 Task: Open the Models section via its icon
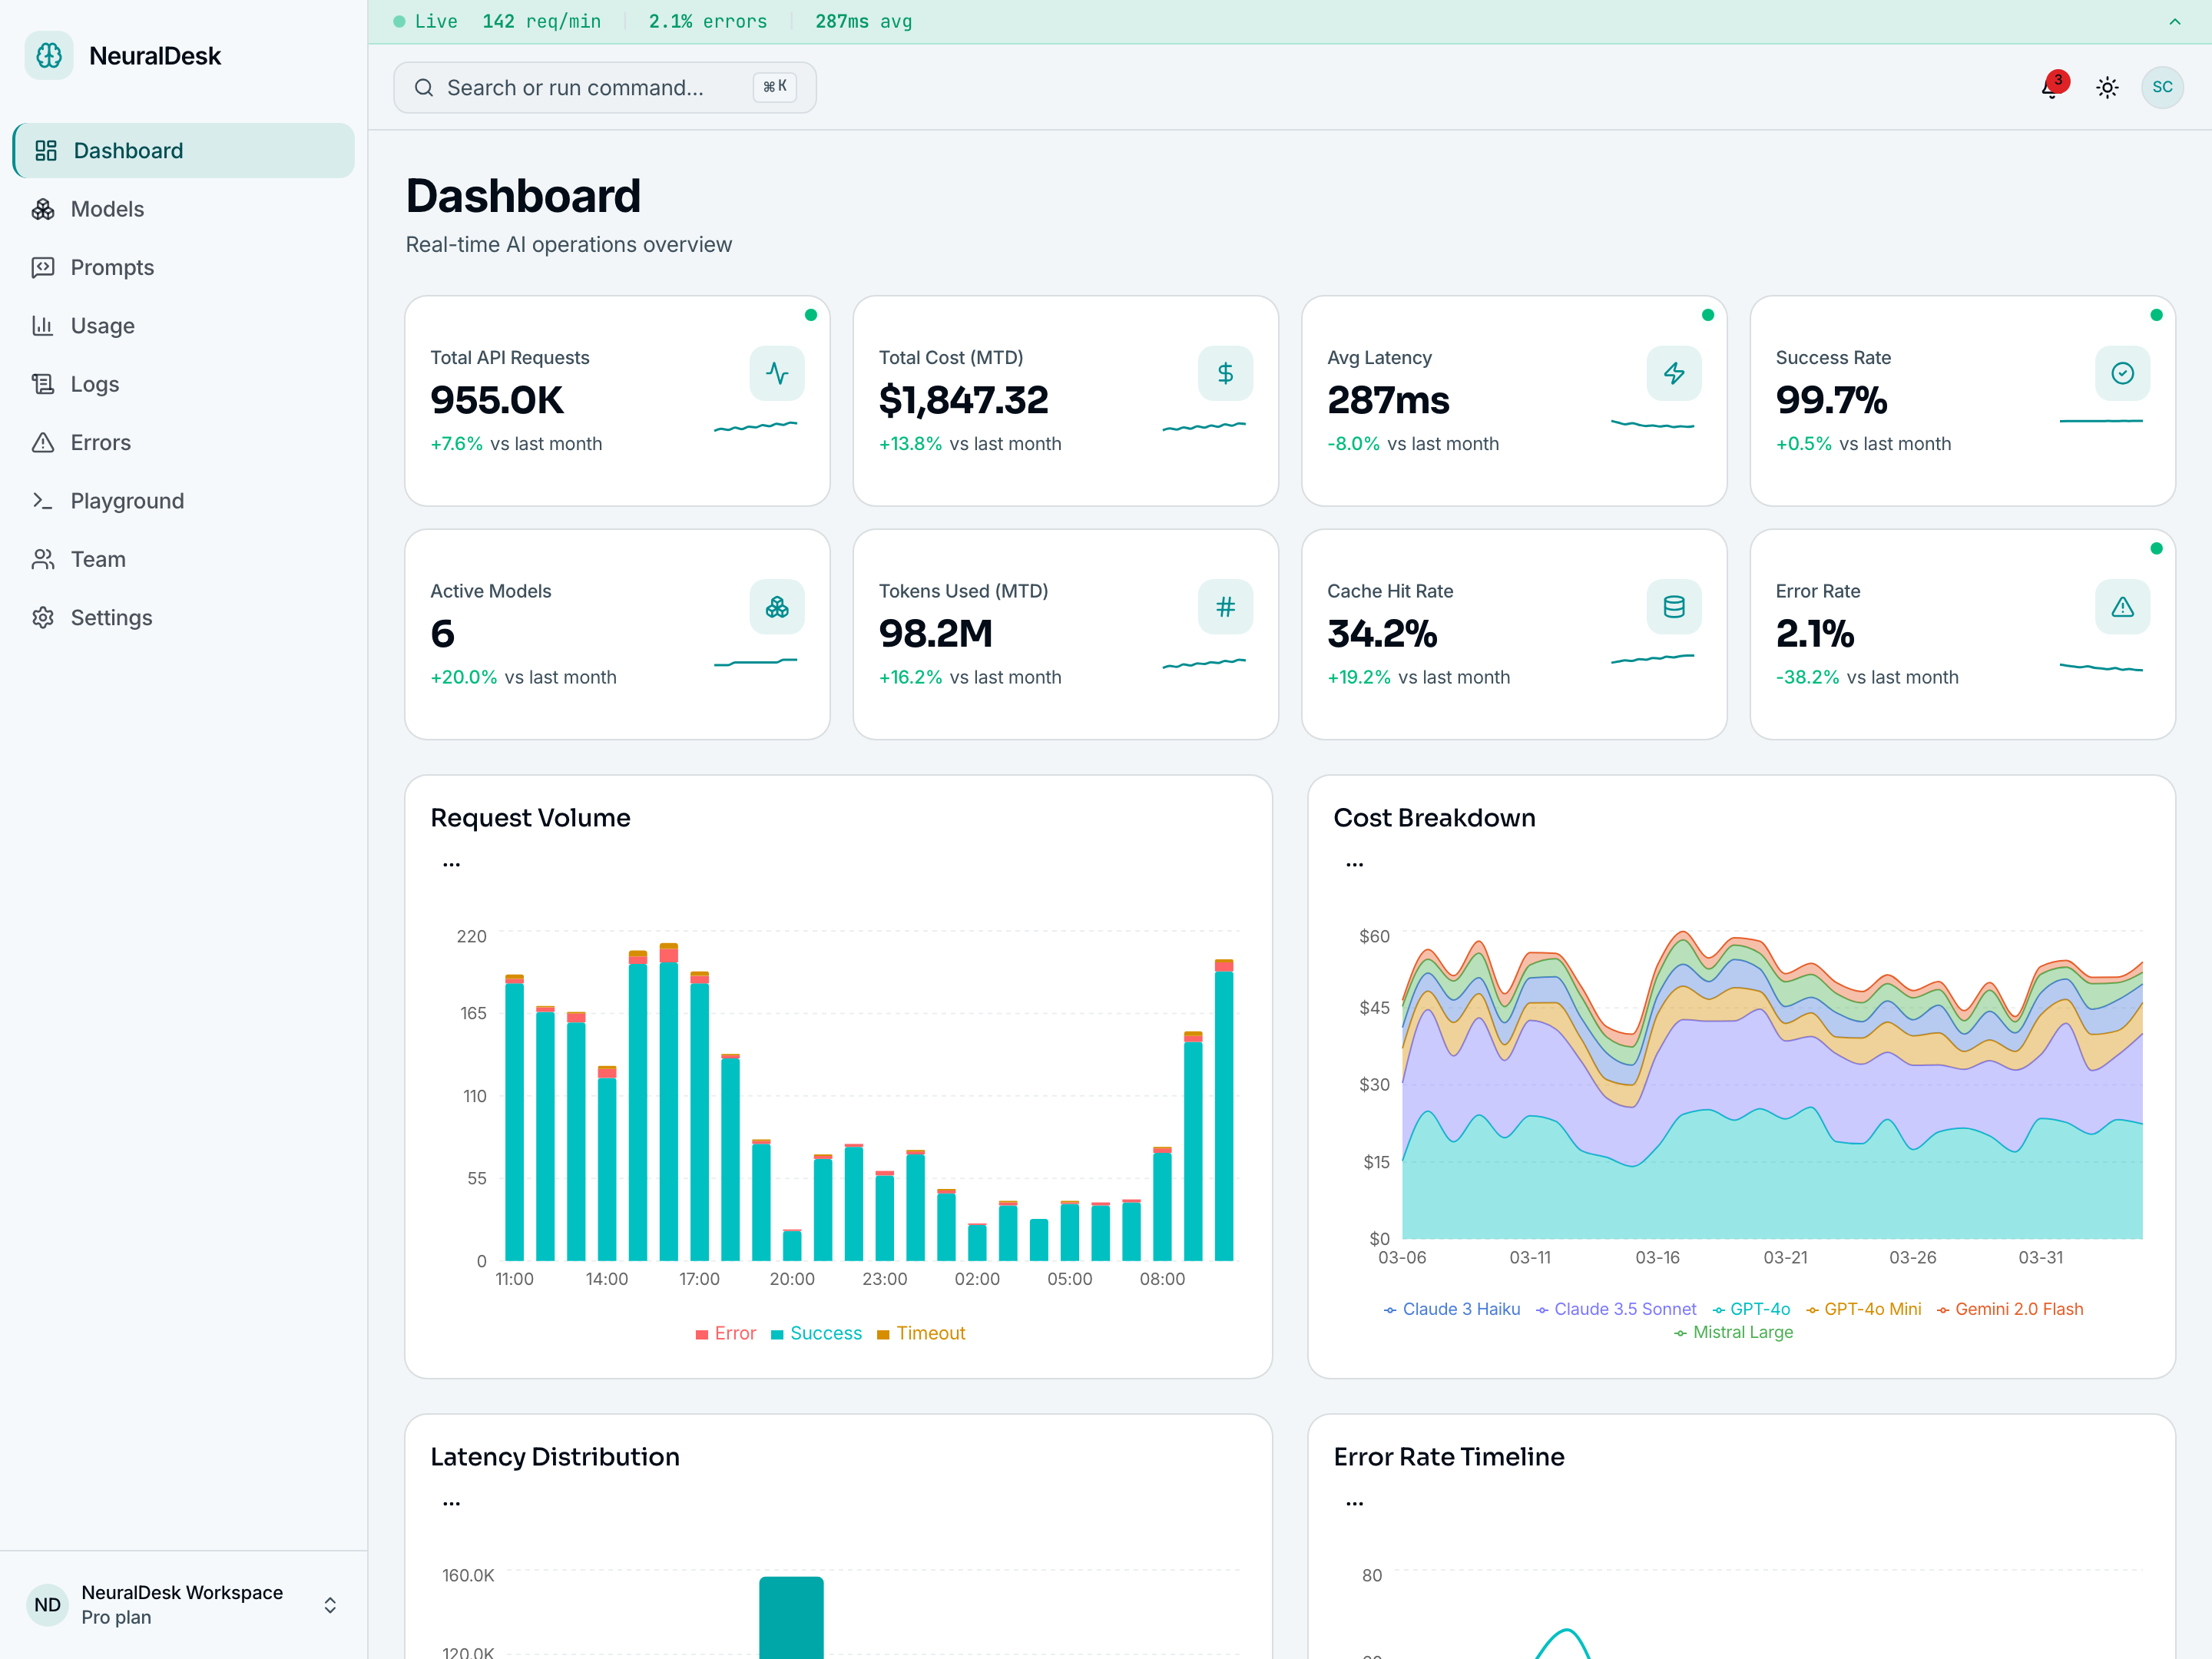point(44,209)
